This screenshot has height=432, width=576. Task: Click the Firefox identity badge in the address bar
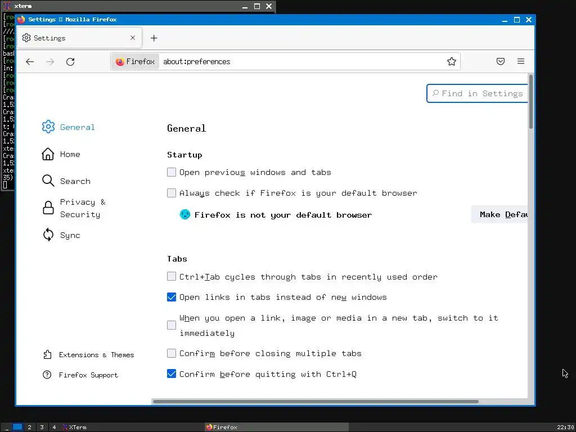[x=135, y=61]
